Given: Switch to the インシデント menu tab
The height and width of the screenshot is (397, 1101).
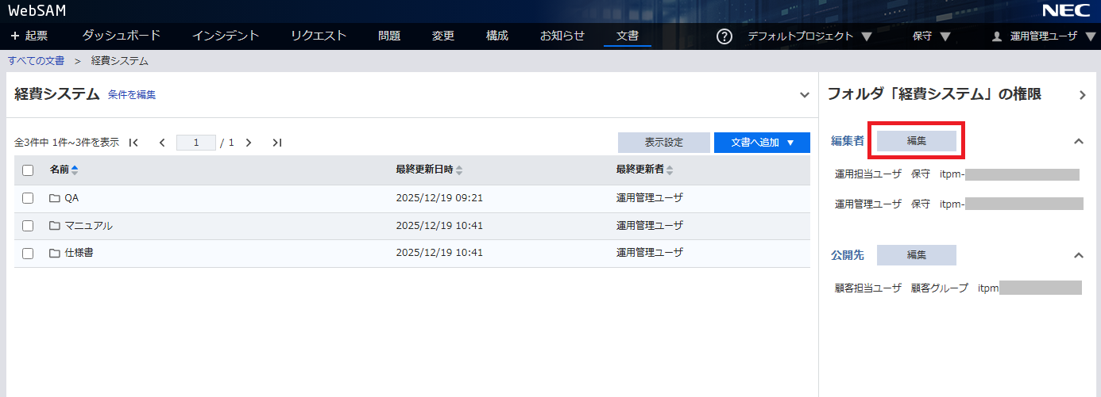Looking at the screenshot, I should point(226,36).
